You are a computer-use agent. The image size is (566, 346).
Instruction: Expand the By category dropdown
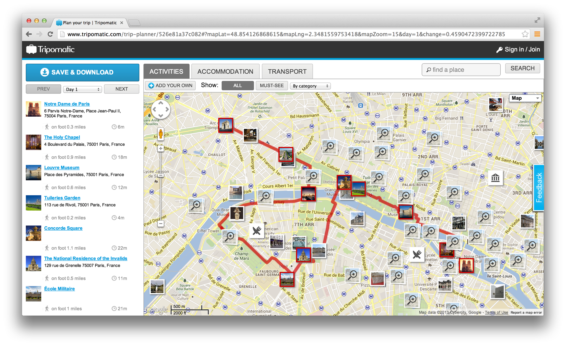click(x=310, y=86)
